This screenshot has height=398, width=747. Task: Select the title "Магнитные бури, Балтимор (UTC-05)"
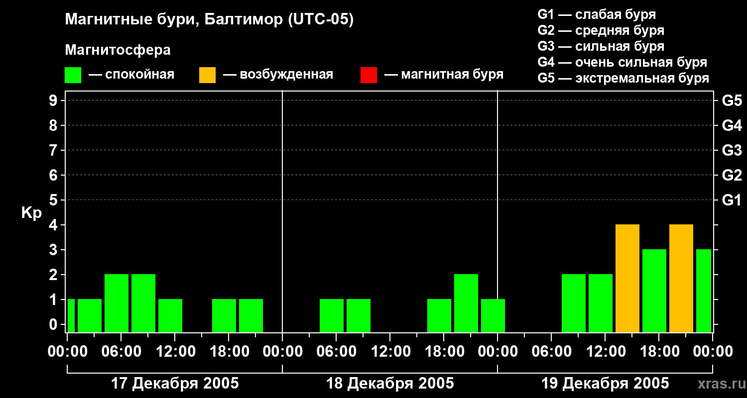[209, 20]
